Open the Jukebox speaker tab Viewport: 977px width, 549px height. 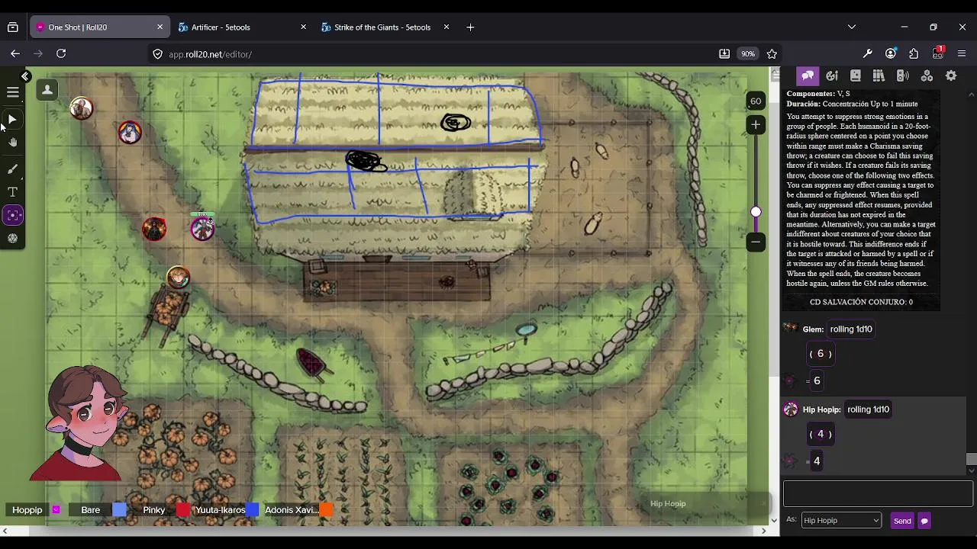point(903,75)
